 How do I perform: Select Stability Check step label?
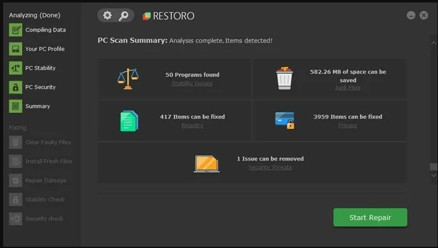coord(45,200)
